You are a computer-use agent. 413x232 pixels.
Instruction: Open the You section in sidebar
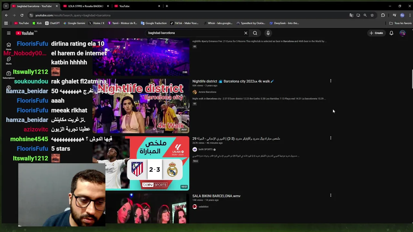click(9, 88)
